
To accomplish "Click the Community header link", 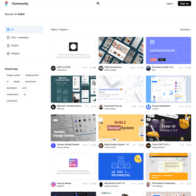I will pyautogui.click(x=20, y=3).
